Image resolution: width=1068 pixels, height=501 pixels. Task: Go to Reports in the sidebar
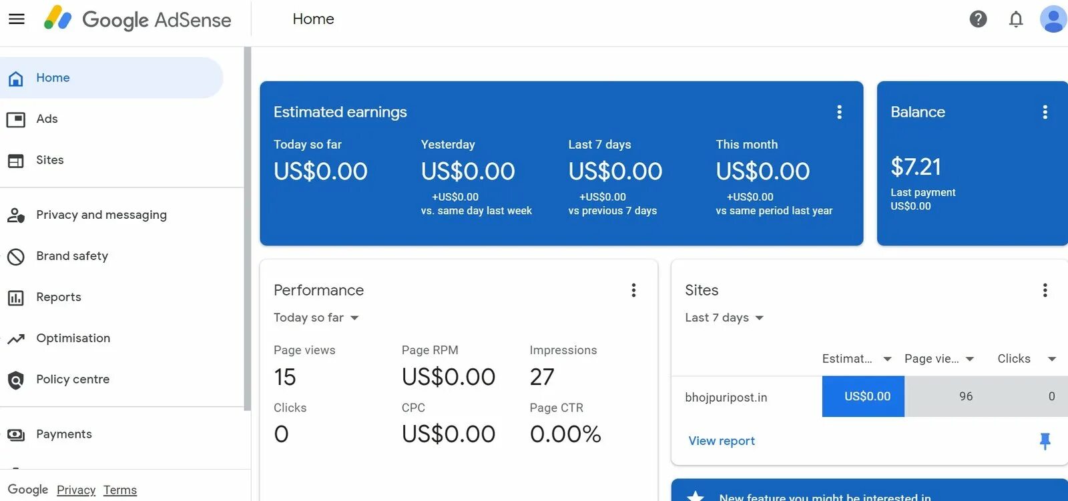(59, 298)
